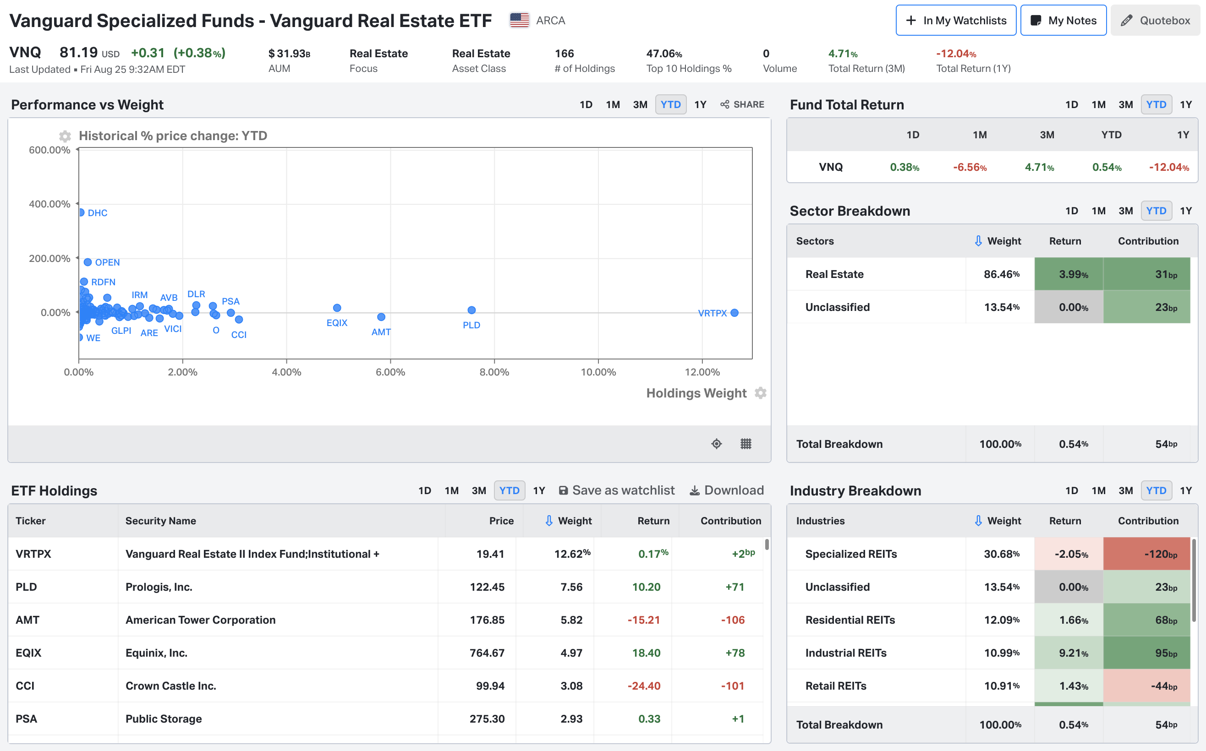This screenshot has height=751, width=1206.
Task: Open the In My Watchlists button
Action: pyautogui.click(x=955, y=20)
